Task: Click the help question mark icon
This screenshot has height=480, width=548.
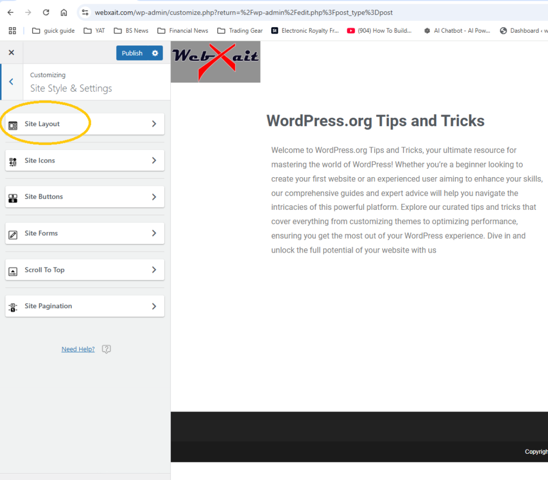Action: pos(106,349)
